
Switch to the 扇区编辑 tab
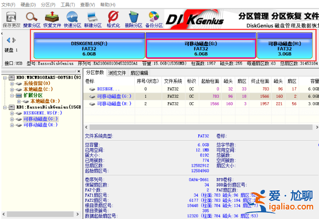click(139, 73)
